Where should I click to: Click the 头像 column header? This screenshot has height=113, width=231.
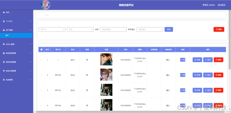106,50
